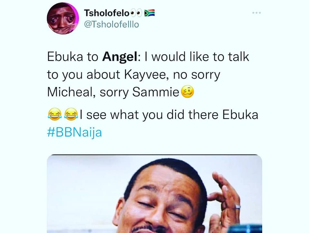Open the attached meme photo
Image resolution: width=309 pixels, height=233 pixels.
pyautogui.click(x=154, y=194)
